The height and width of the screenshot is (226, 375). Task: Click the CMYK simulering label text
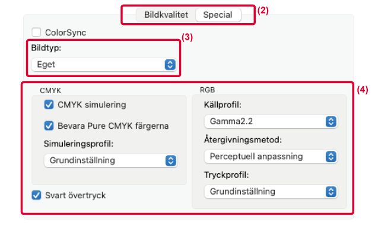click(x=92, y=105)
